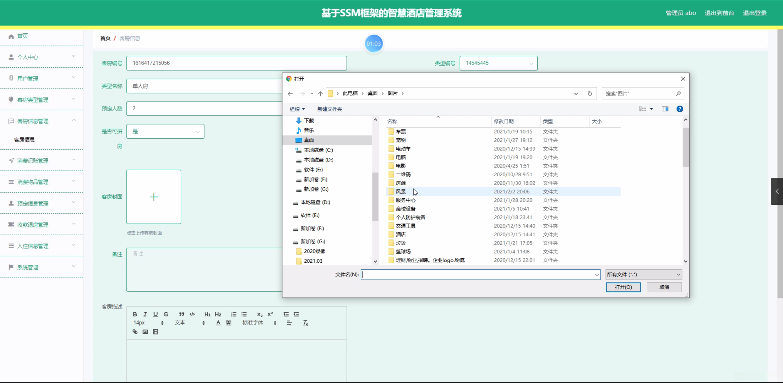Insert blockquote via the quote icon
Image resolution: width=783 pixels, height=383 pixels.
click(x=182, y=314)
